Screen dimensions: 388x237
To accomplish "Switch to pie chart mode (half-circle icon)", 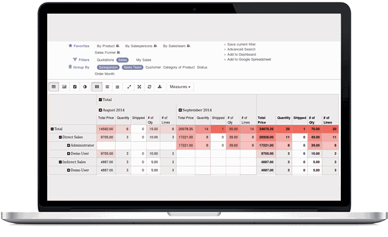I will tap(85, 87).
